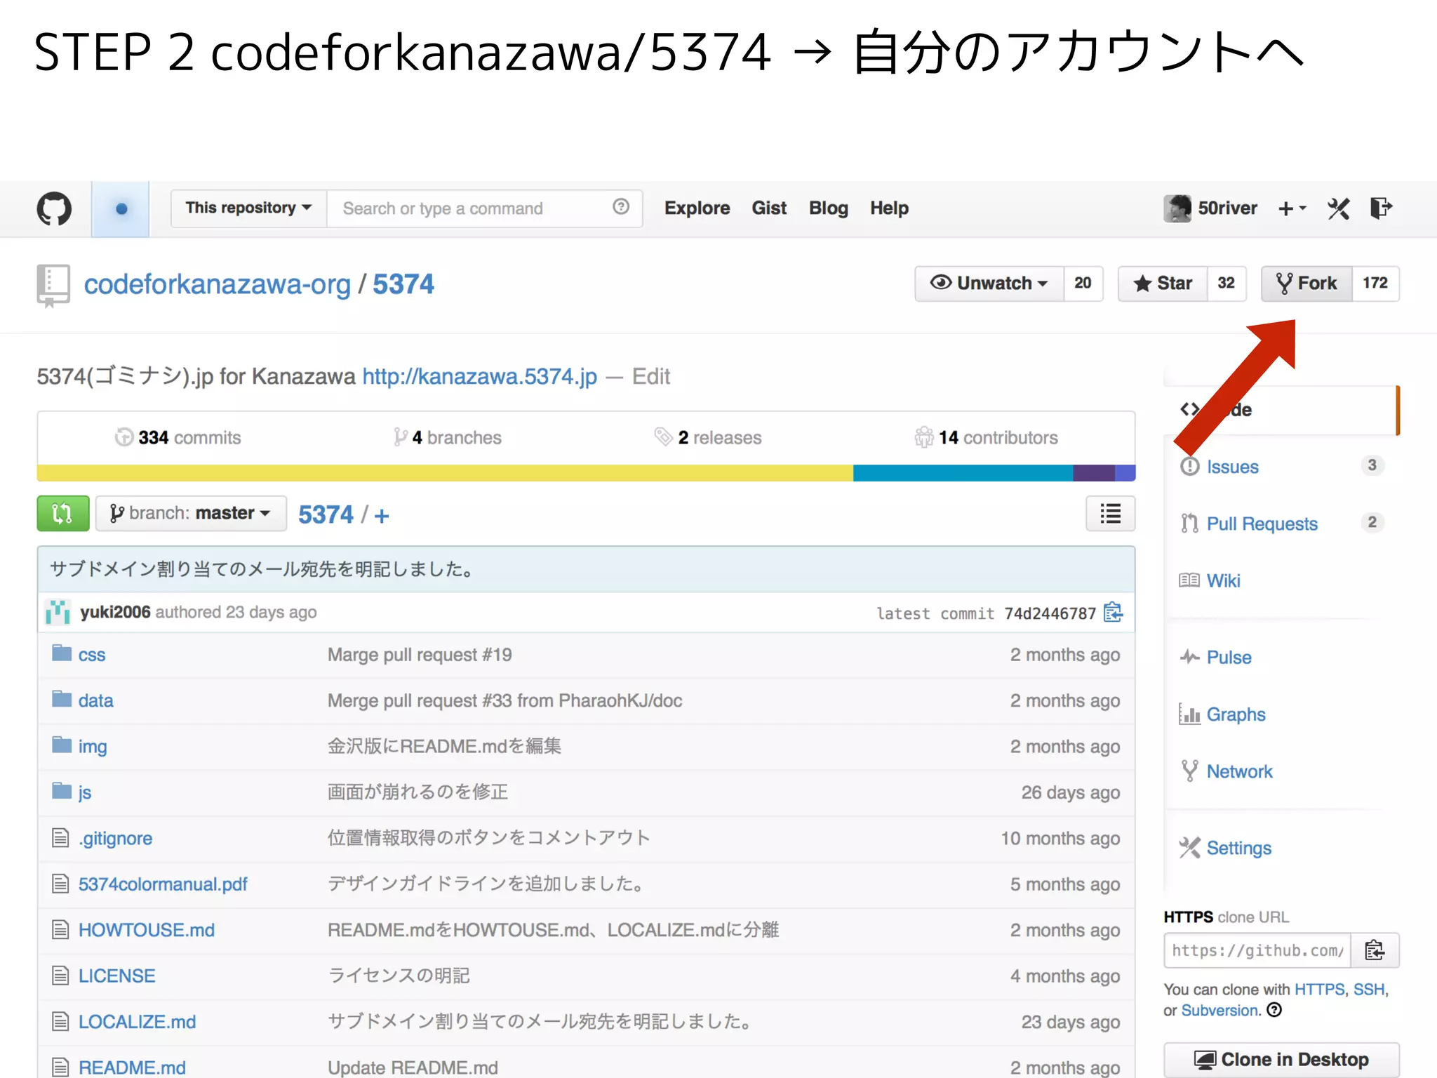Open the blue dot notifications indicator
The image size is (1437, 1078).
point(121,208)
